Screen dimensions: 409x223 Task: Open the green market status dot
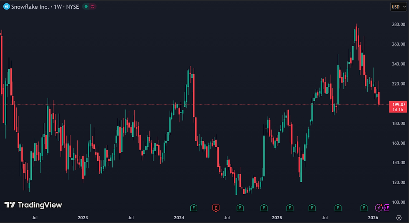[x=86, y=7]
